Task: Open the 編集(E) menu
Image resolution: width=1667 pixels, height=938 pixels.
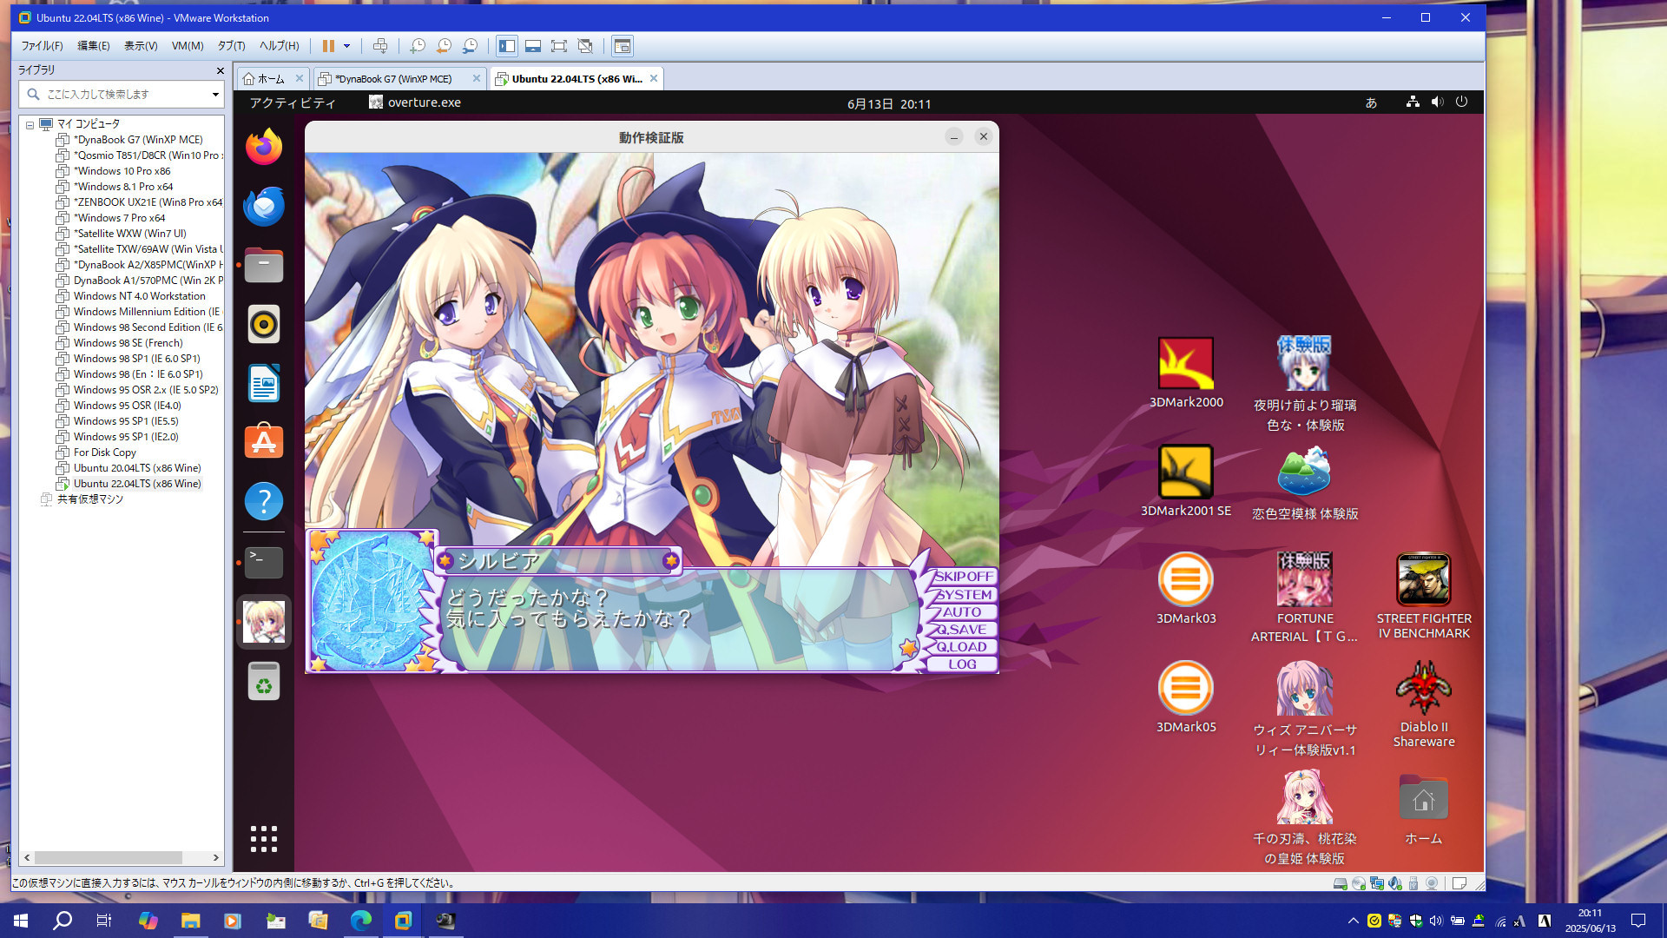Action: pos(94,46)
